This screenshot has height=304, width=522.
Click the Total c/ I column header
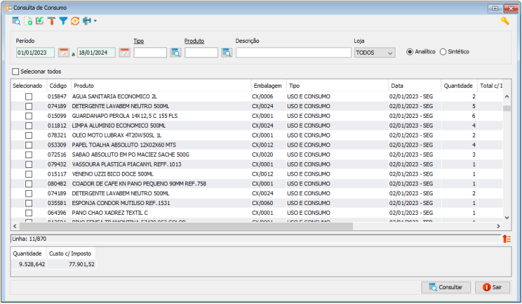tap(490, 86)
